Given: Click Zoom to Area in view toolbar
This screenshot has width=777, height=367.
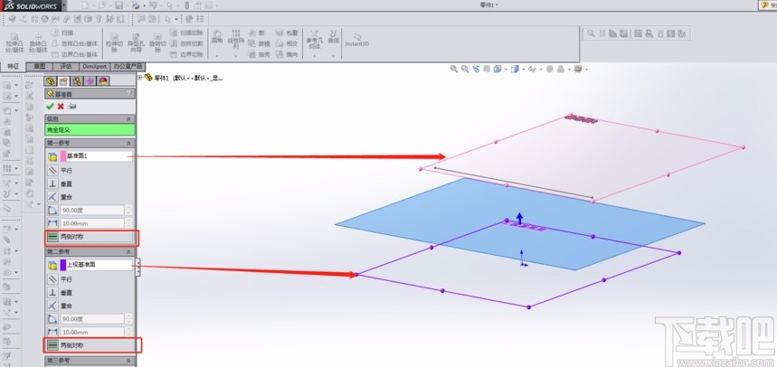Looking at the screenshot, I should pos(465,70).
